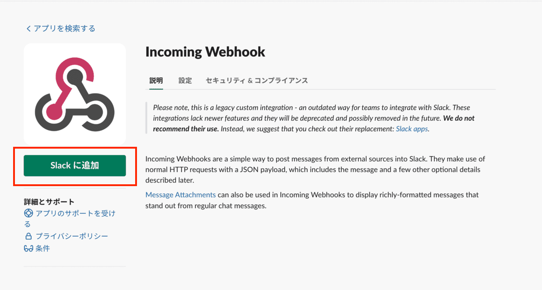The width and height of the screenshot is (542, 290).
Task: Switch to the 設定 tab
Action: [185, 80]
